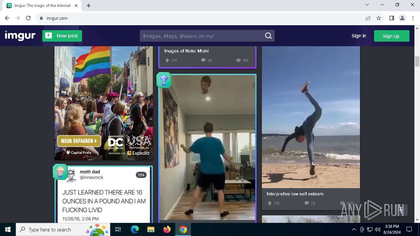The width and height of the screenshot is (420, 236).
Task: Open the volume control in tray
Action: click(377, 229)
